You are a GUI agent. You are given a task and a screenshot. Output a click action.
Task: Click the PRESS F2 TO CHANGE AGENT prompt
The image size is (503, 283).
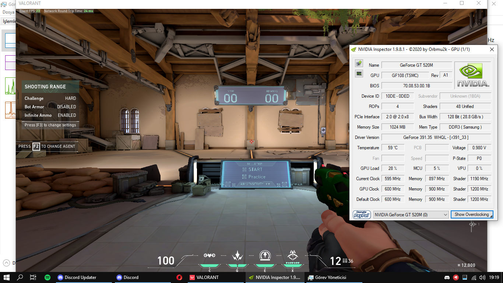point(47,146)
